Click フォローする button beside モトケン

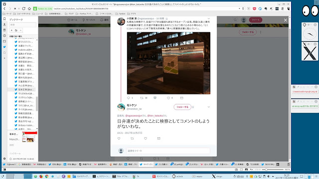pos(182,107)
